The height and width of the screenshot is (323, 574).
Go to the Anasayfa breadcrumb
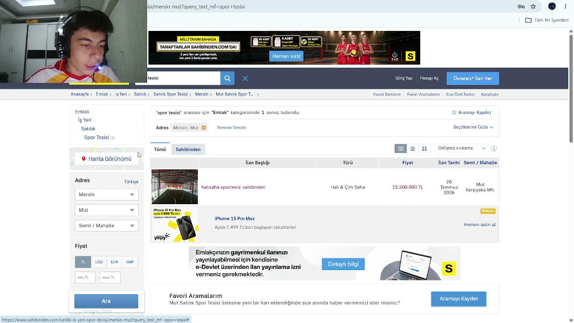(80, 94)
